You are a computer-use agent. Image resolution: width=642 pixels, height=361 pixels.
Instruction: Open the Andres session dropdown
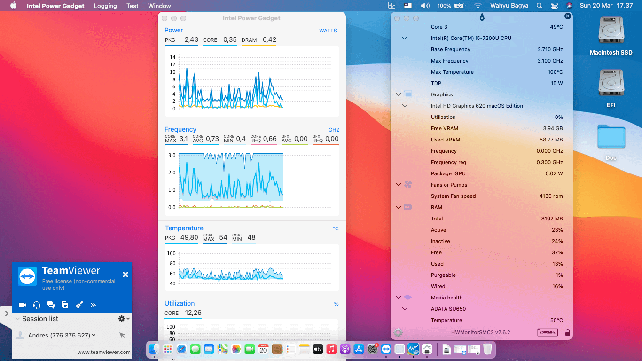(94, 335)
